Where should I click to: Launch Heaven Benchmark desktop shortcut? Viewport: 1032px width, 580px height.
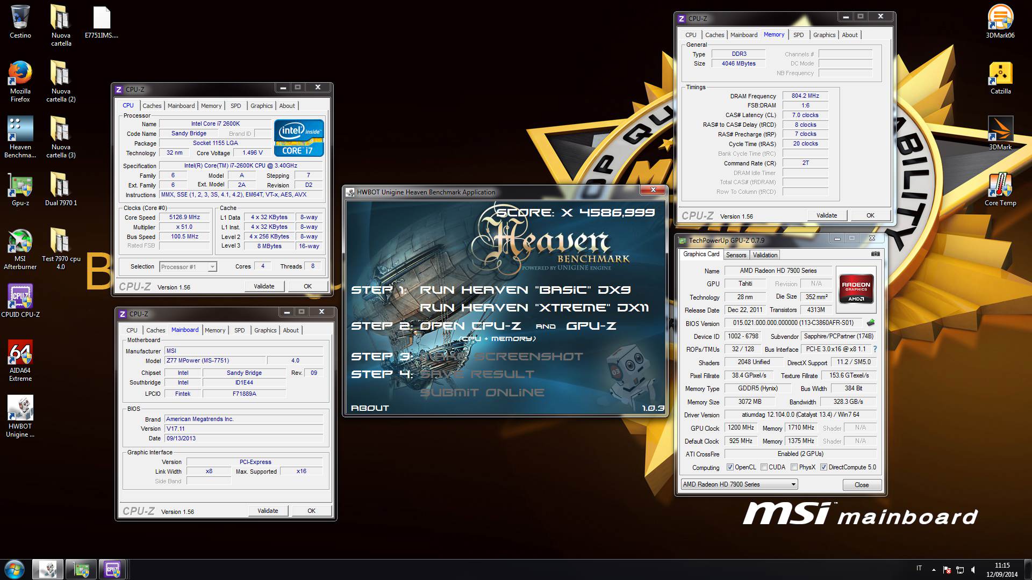20,137
